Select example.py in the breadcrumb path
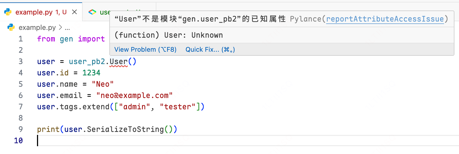 pyautogui.click(x=37, y=27)
